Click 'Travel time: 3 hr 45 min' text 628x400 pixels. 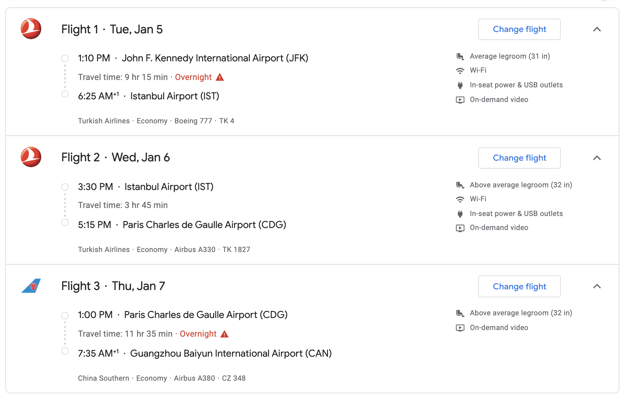(x=123, y=205)
